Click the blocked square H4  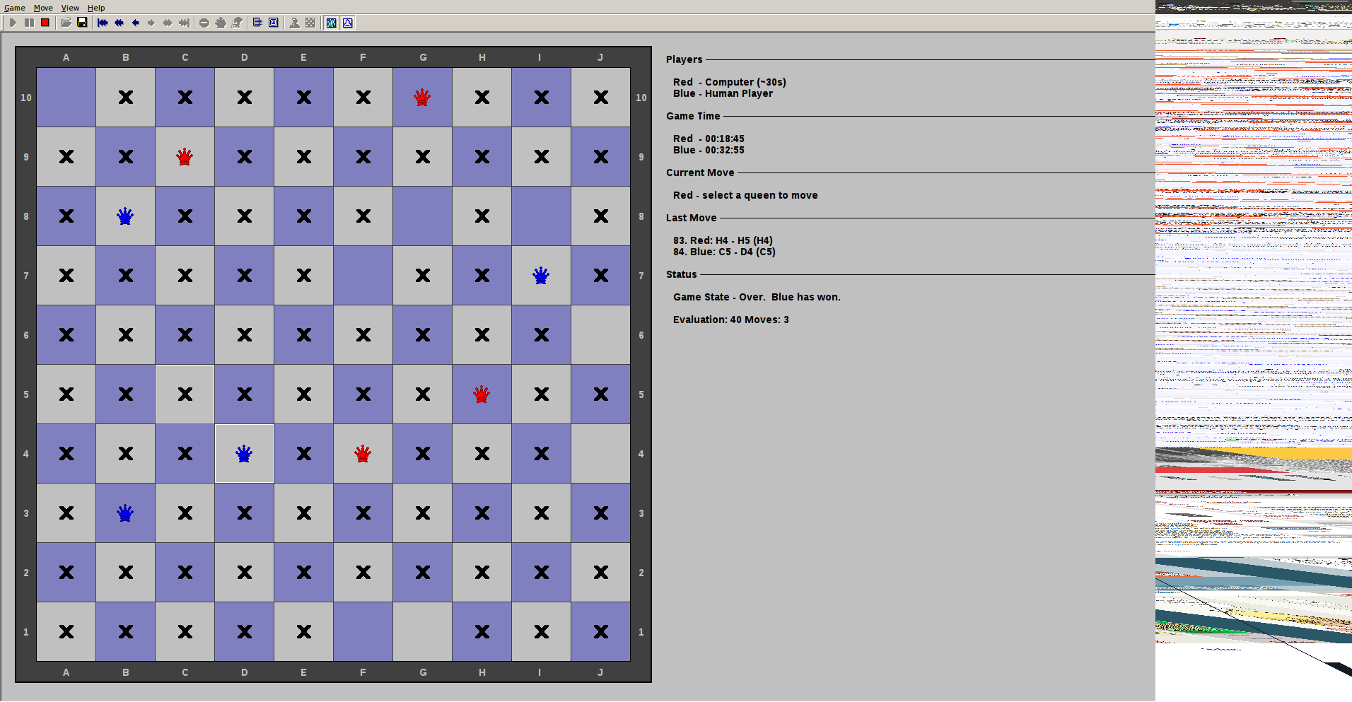(x=482, y=454)
